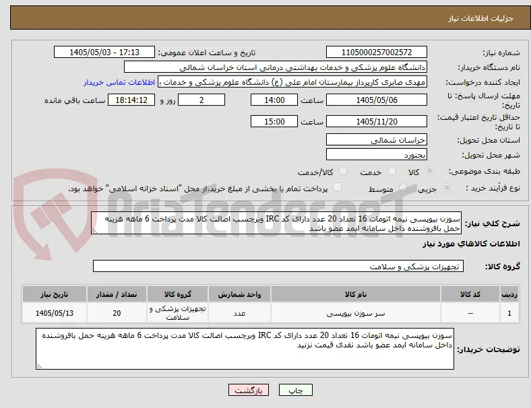Click the buyer organization name field
The height and width of the screenshot is (408, 531).
276,67
